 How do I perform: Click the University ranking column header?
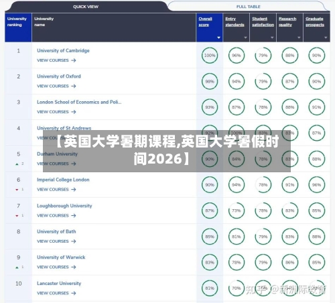pos(18,27)
